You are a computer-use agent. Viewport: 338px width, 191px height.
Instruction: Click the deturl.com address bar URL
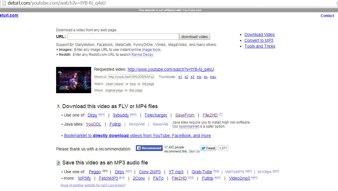57,3
